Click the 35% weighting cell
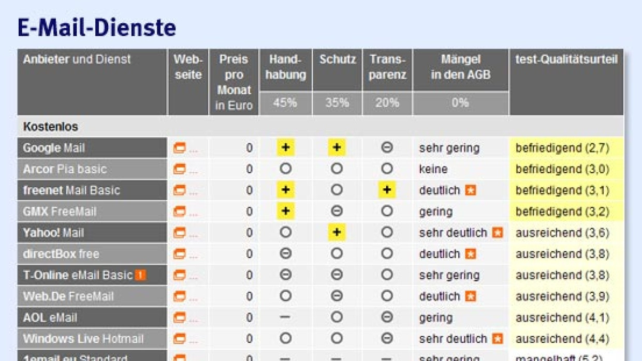 pyautogui.click(x=337, y=103)
